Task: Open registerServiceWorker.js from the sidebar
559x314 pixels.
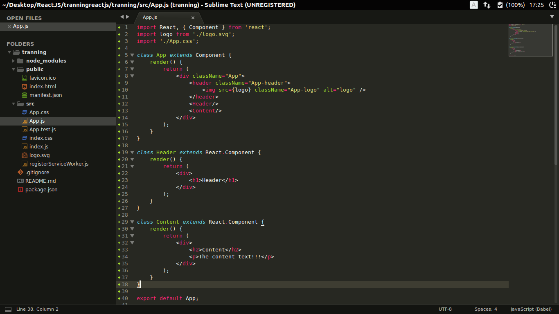Action: [x=59, y=164]
